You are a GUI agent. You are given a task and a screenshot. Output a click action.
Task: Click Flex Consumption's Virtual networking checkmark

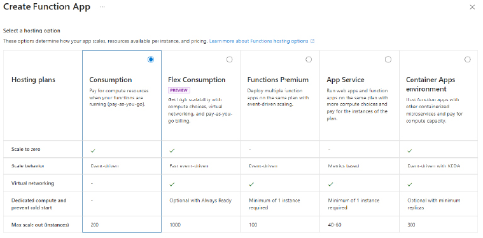172,184
